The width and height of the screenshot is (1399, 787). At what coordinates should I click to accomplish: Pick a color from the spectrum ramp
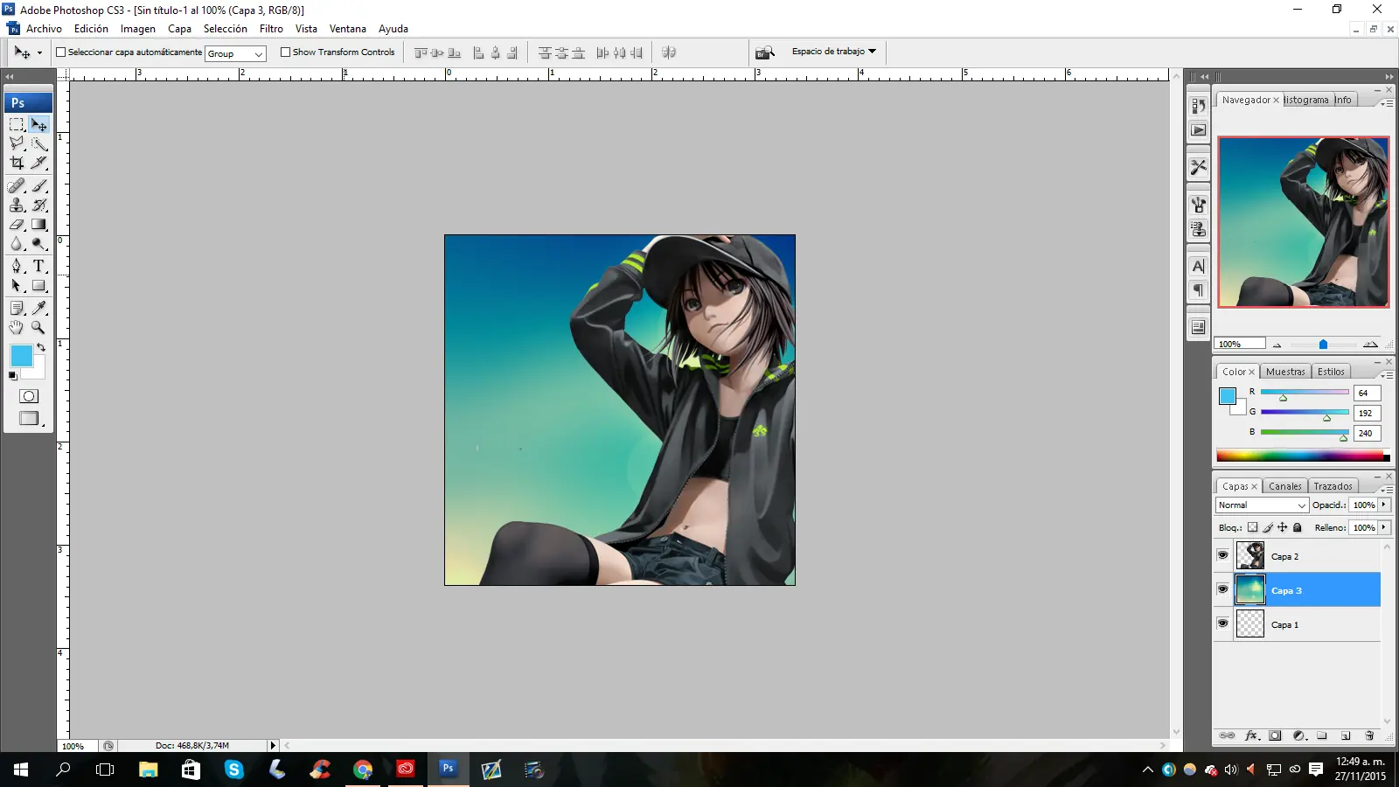(1303, 456)
